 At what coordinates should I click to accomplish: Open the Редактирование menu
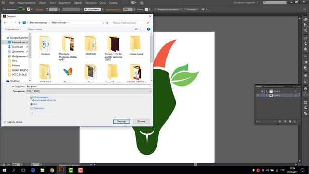27,3
